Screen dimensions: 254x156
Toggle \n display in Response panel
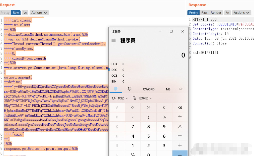click(227, 13)
